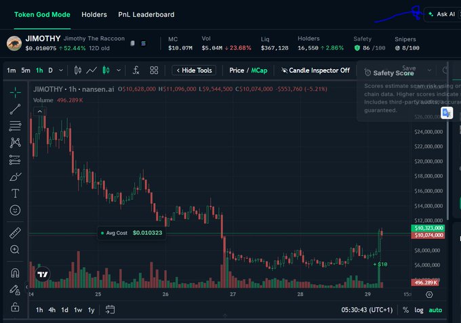
Task: Open the chart layout grid selector
Action: click(x=154, y=70)
